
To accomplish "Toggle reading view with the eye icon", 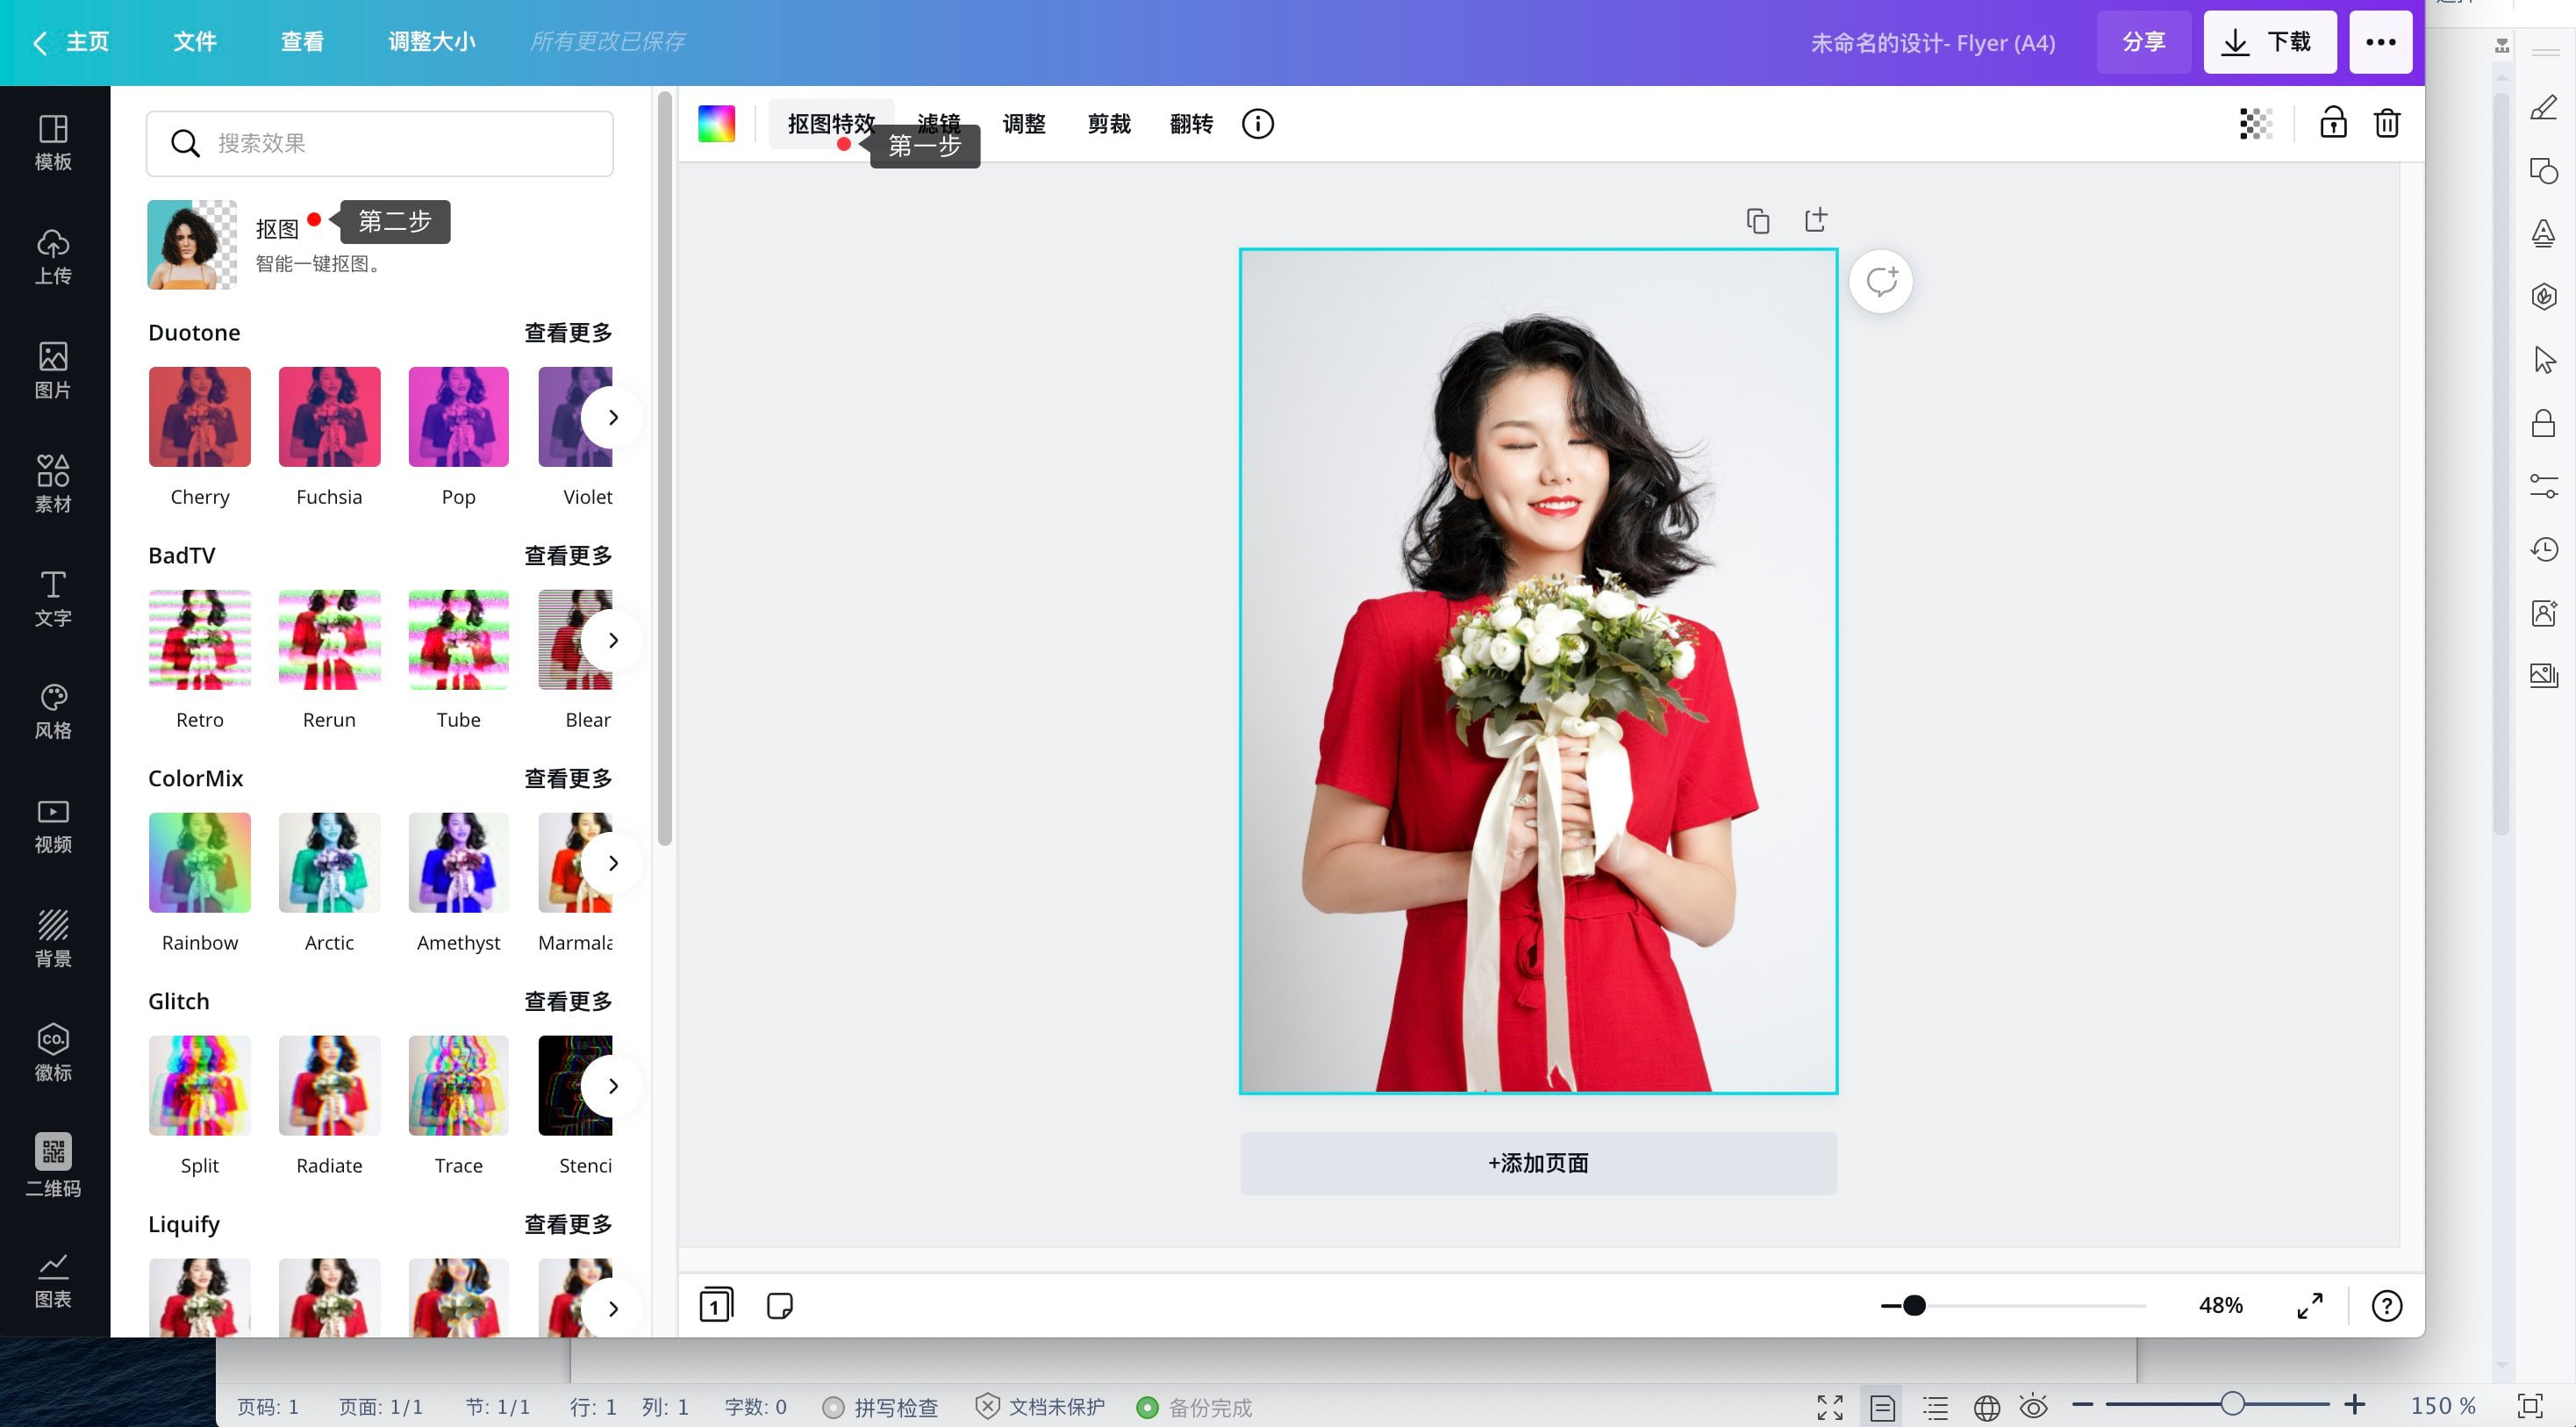I will click(x=2034, y=1406).
